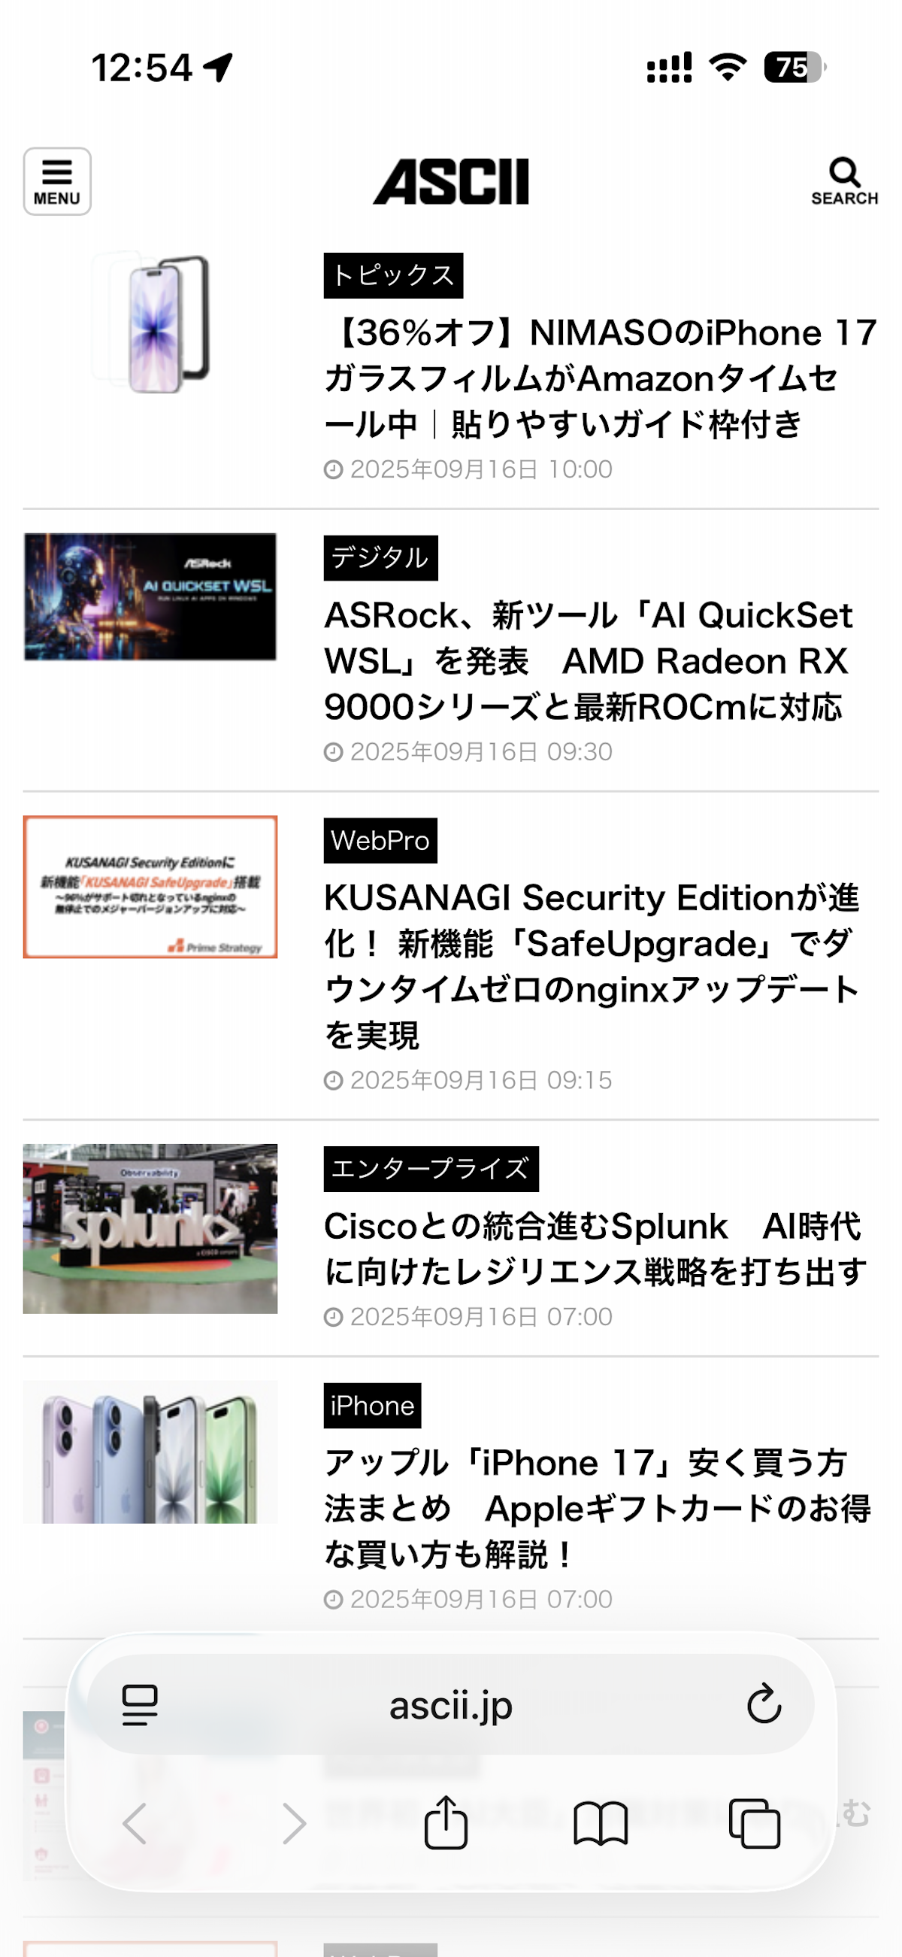
Task: Tap the SEARCH magnifier icon
Action: coord(844,181)
